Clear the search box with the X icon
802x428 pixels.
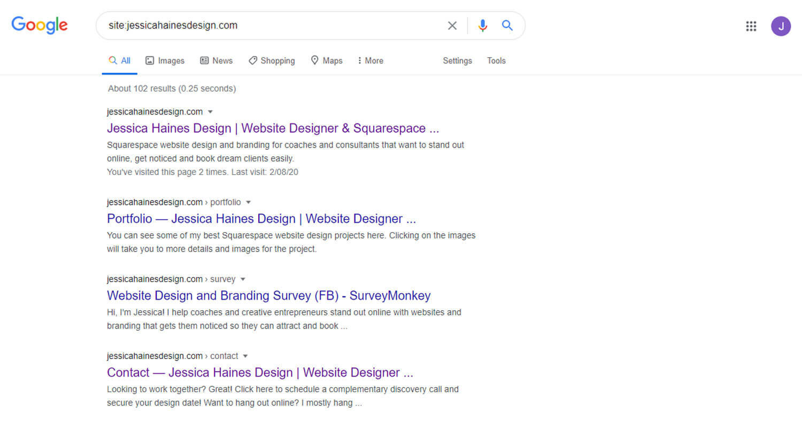[452, 26]
